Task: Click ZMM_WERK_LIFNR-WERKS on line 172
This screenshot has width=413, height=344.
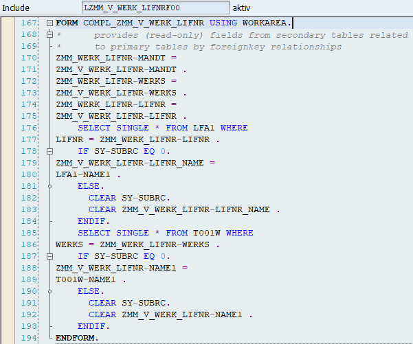Action: point(111,81)
